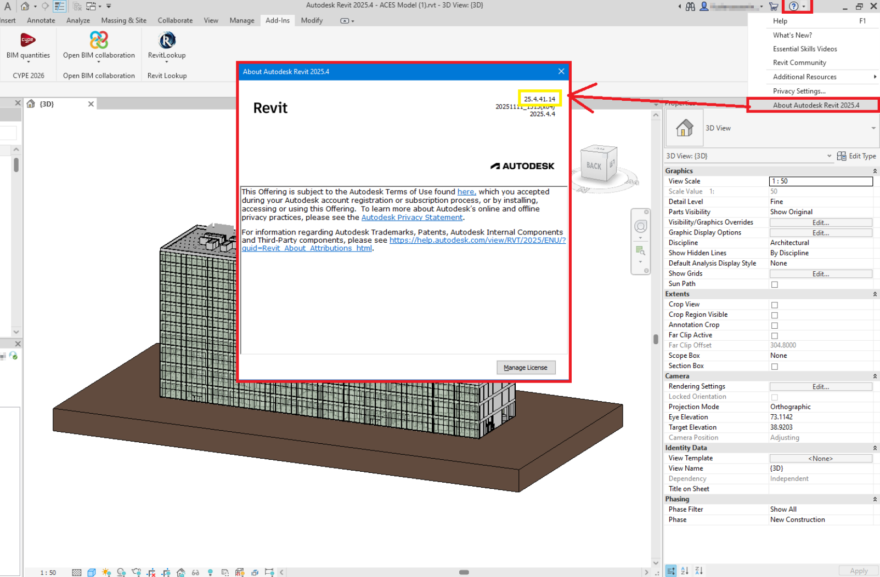Toggle Visual Style cube icon in bottom bar

coord(92,572)
